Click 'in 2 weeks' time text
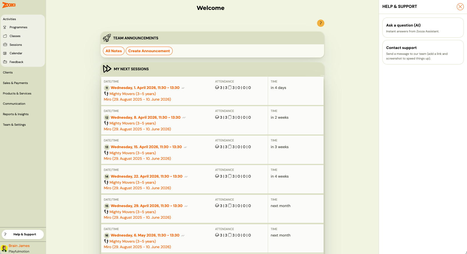Screen dimensions: 467x254 279,118
